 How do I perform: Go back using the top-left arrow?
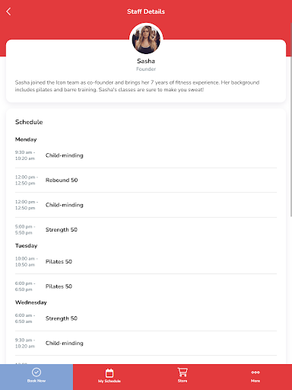[8, 11]
